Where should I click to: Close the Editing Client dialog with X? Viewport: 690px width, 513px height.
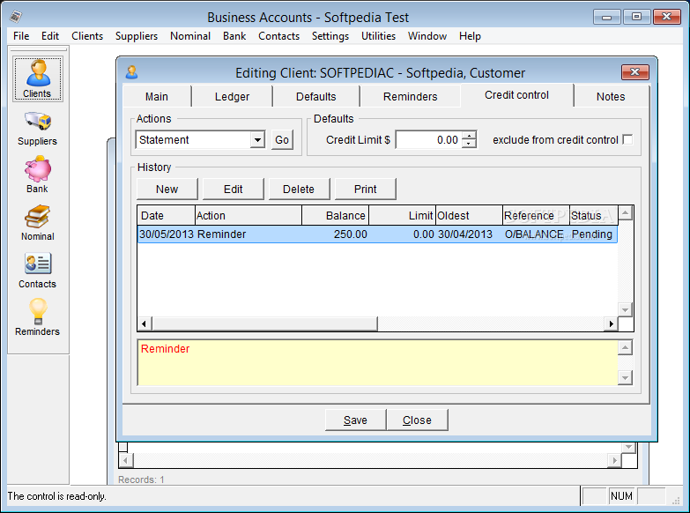(x=635, y=71)
